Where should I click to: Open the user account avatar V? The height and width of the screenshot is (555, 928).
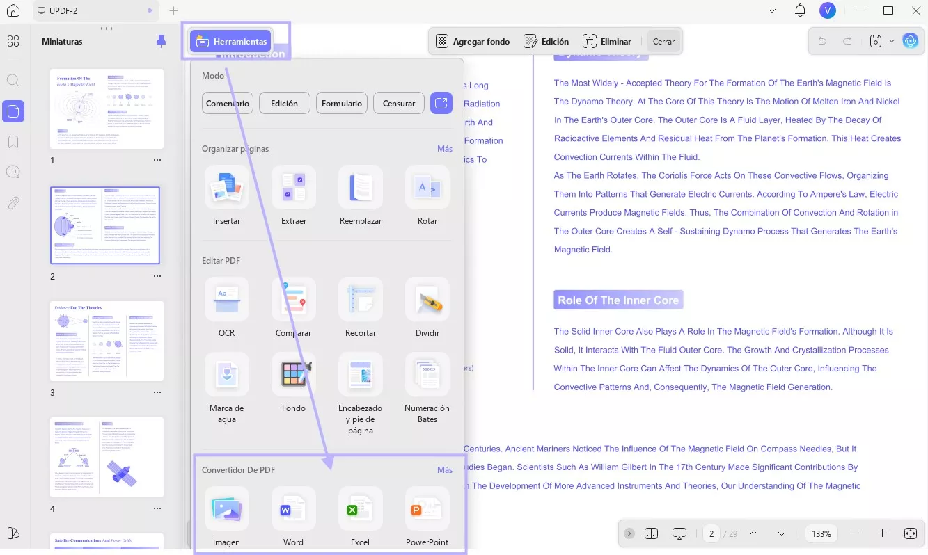827,10
